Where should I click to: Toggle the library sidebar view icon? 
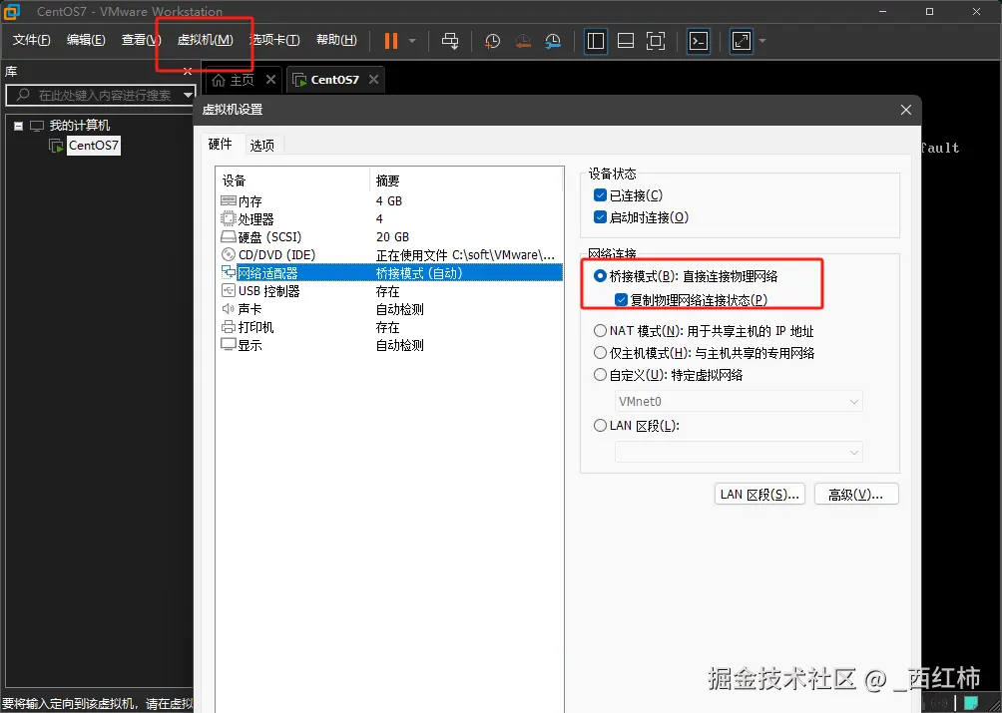596,41
